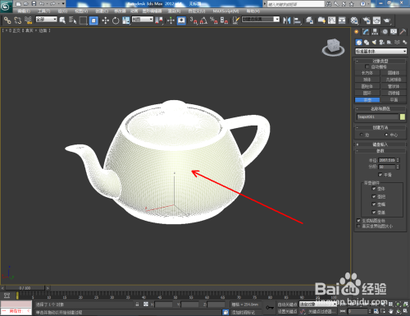This screenshot has height=316, width=410.
Task: Toggle the 生成贴图坐标 checkbox
Action: [358, 220]
